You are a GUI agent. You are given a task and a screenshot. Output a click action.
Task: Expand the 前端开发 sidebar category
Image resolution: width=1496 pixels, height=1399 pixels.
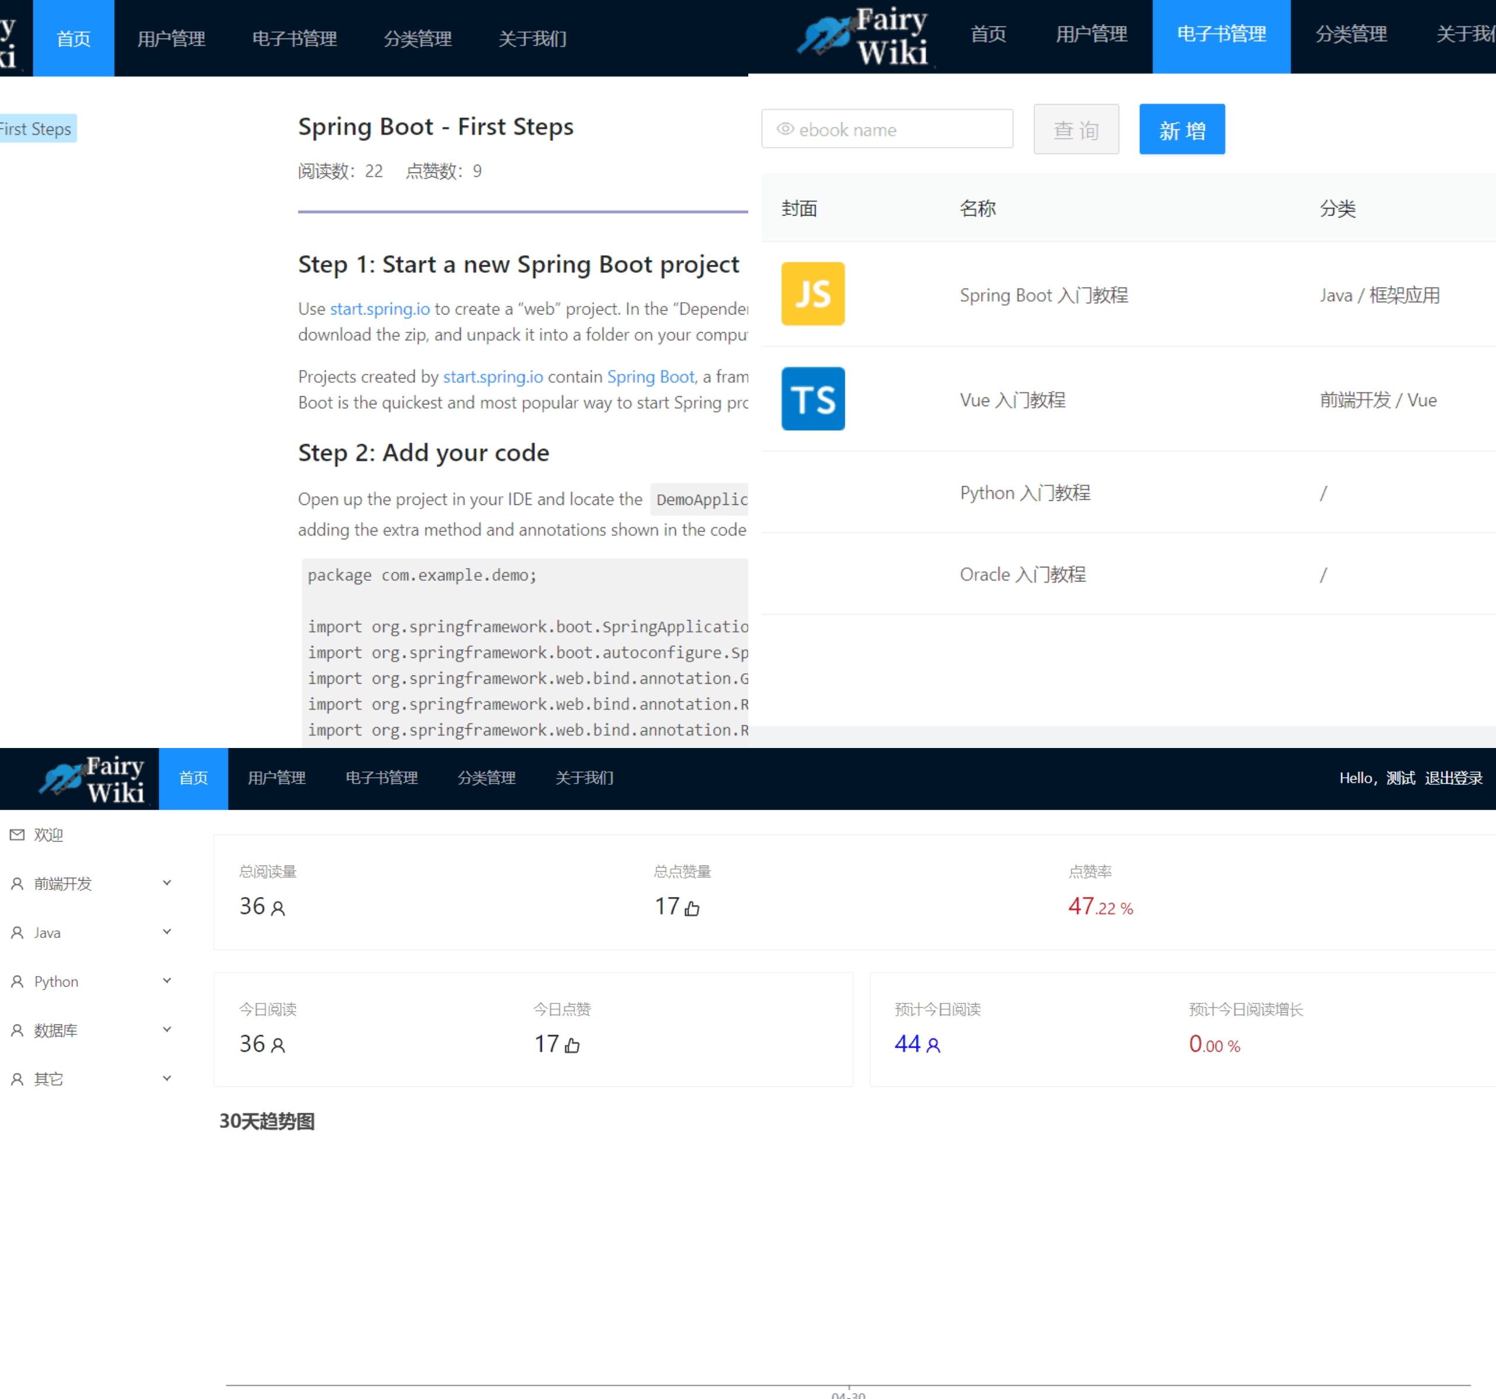(x=166, y=882)
